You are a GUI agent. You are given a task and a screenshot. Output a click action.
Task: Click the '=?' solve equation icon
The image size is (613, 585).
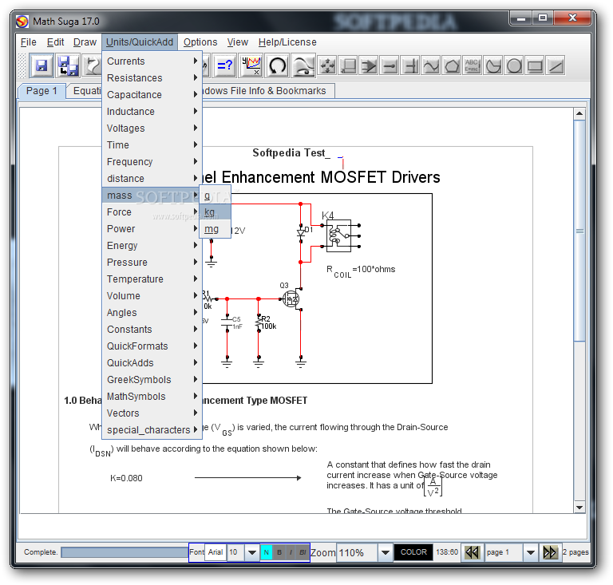[224, 65]
